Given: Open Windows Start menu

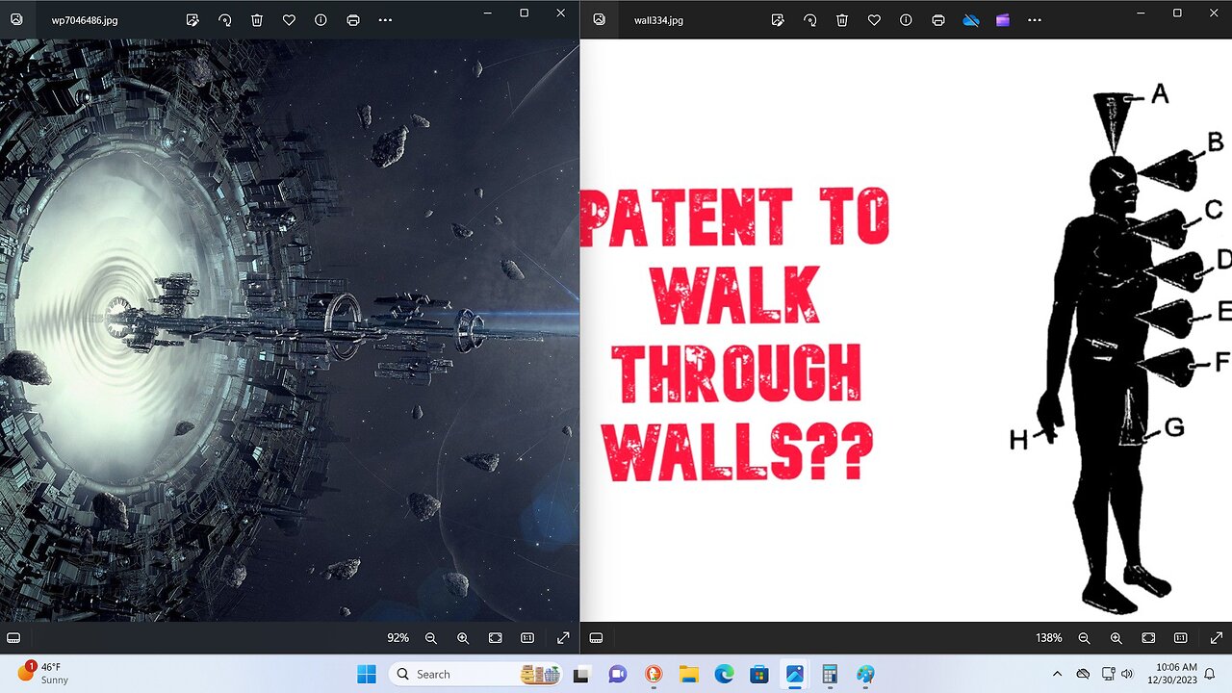Looking at the screenshot, I should pyautogui.click(x=367, y=674).
